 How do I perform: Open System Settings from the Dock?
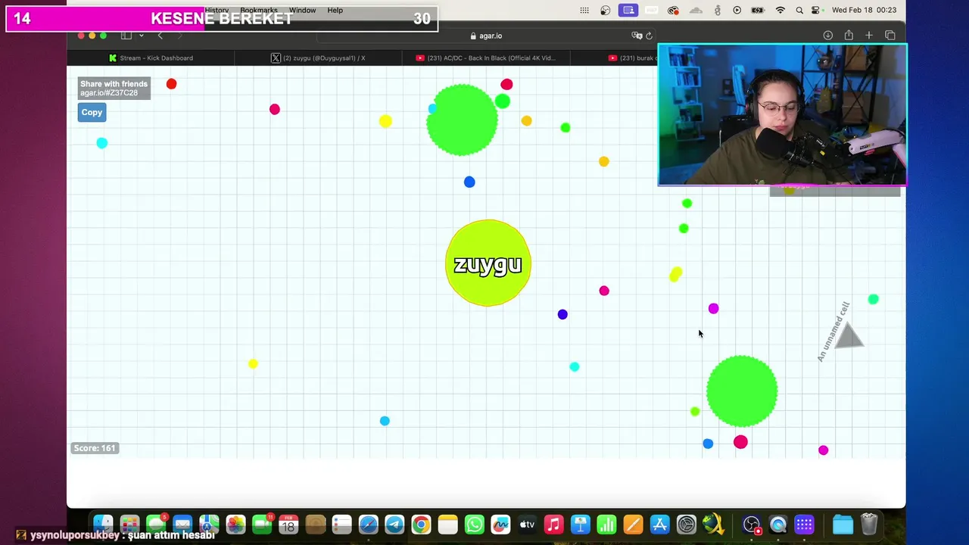point(686,525)
